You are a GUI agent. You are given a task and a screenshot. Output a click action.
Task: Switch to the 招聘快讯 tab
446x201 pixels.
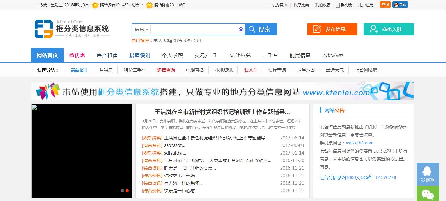140,55
